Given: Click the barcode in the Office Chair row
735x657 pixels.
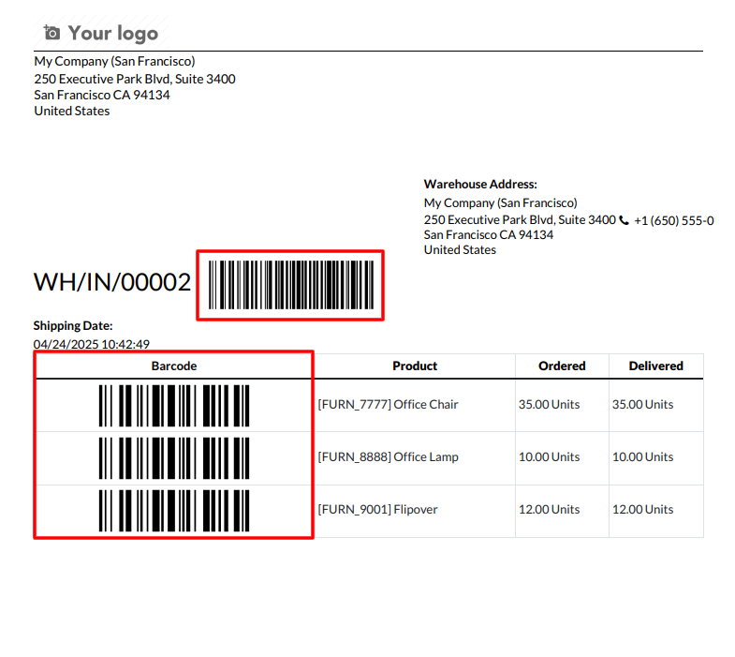Looking at the screenshot, I should pyautogui.click(x=174, y=406).
